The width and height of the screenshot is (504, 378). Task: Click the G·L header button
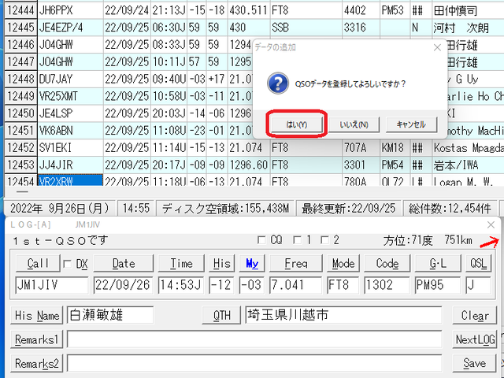click(x=438, y=264)
